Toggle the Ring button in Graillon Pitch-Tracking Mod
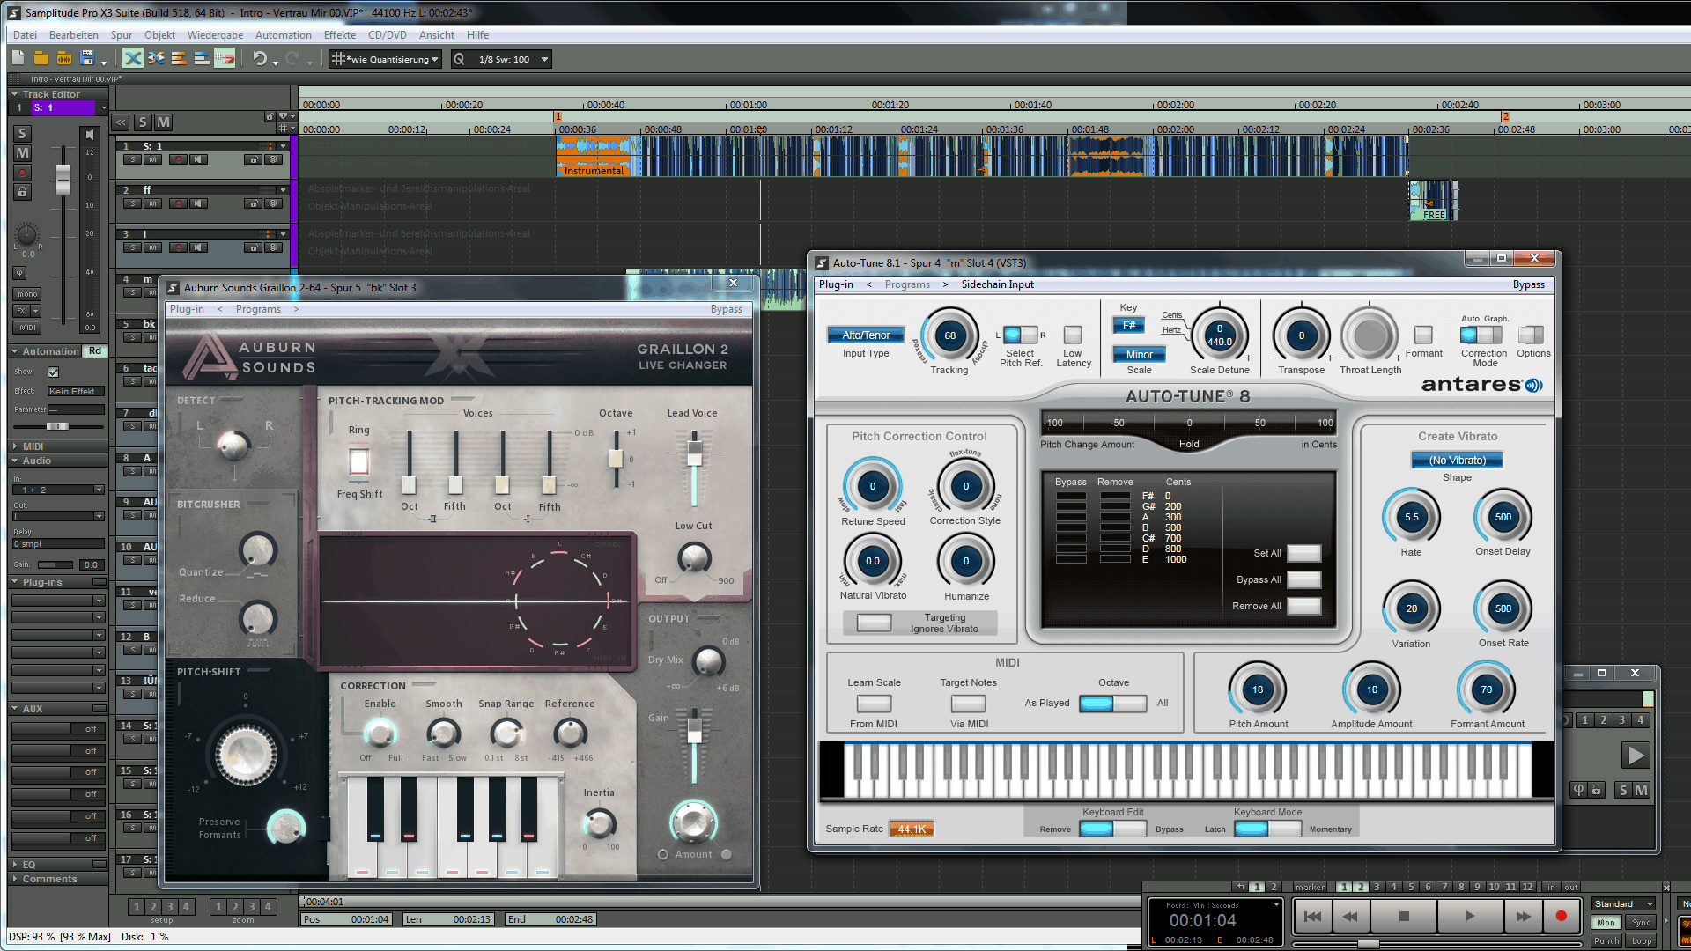Image resolution: width=1691 pixels, height=951 pixels. point(359,461)
